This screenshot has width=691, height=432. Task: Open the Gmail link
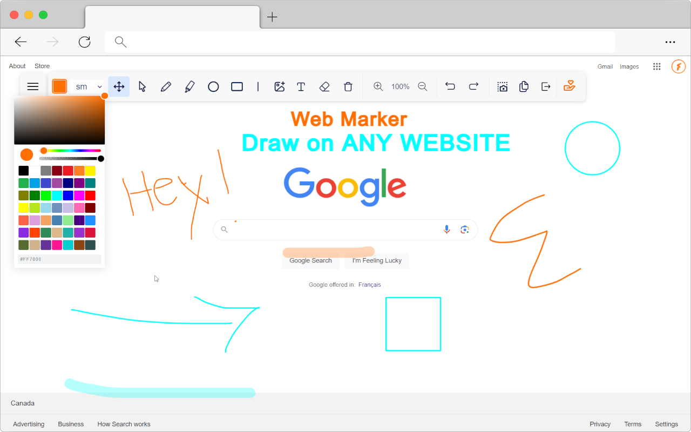coord(605,66)
